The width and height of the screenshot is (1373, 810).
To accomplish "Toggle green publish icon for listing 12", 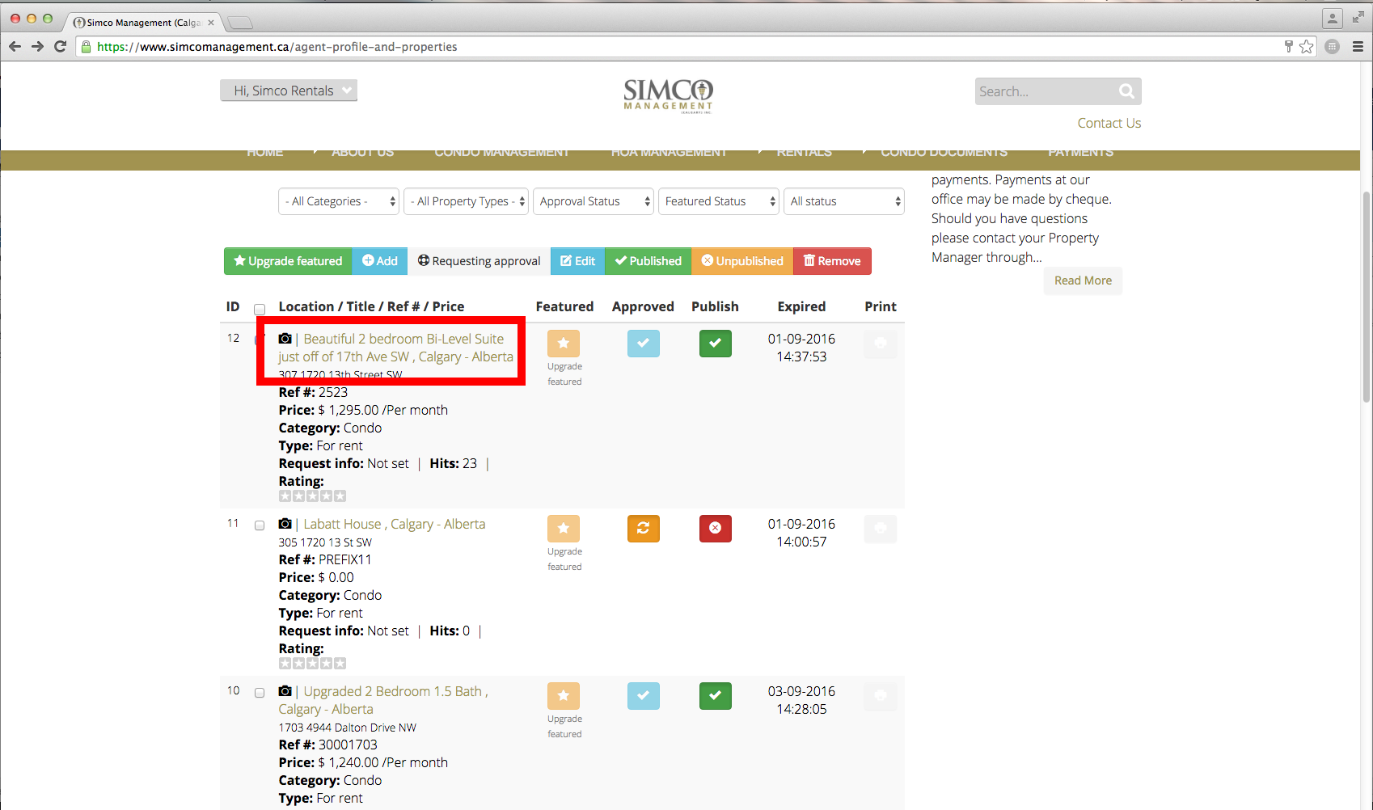I will (x=716, y=344).
